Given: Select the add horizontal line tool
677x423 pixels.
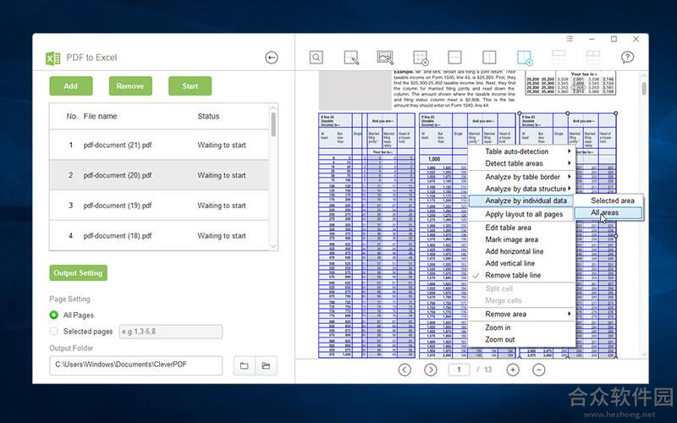Looking at the screenshot, I should tap(454, 57).
